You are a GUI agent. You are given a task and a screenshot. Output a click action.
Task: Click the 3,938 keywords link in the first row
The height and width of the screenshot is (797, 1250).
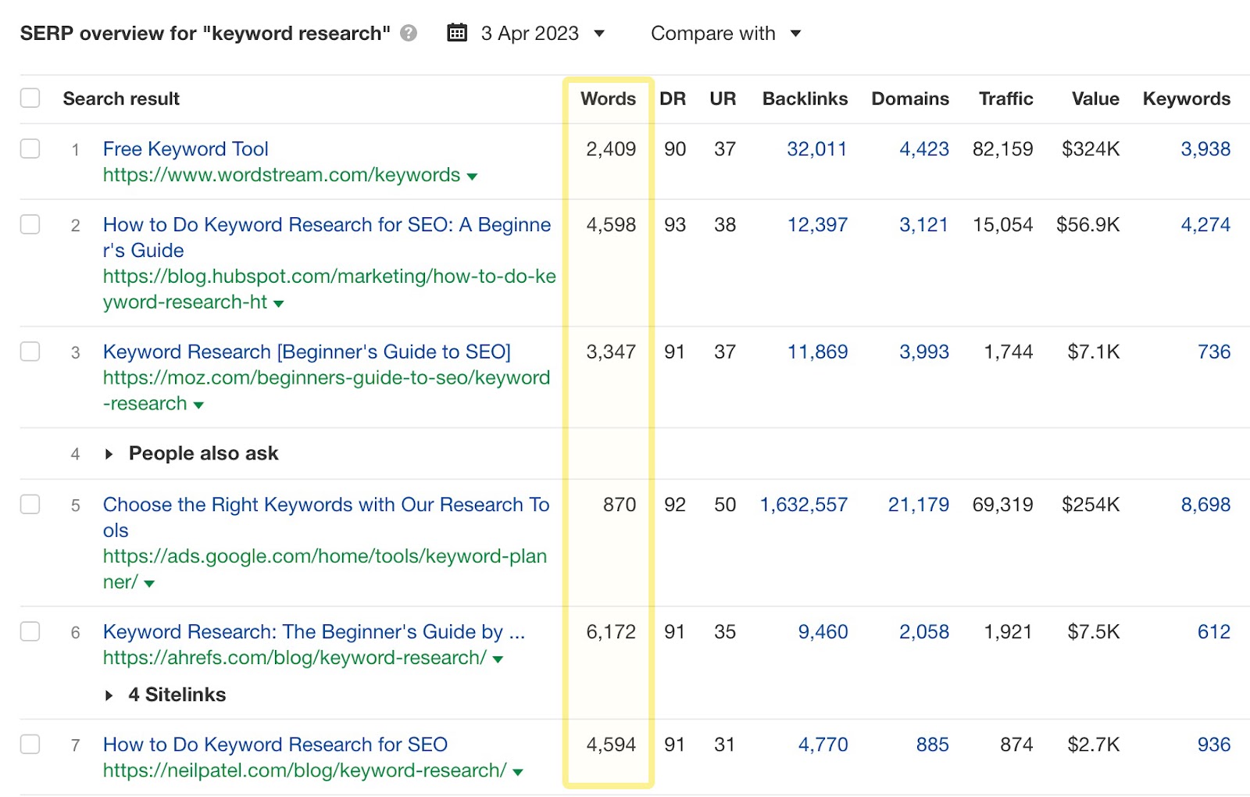[1204, 148]
